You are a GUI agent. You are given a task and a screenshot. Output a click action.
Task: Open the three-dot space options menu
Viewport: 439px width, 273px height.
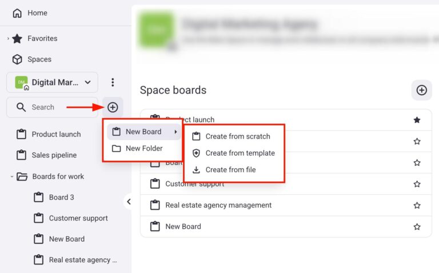point(113,82)
